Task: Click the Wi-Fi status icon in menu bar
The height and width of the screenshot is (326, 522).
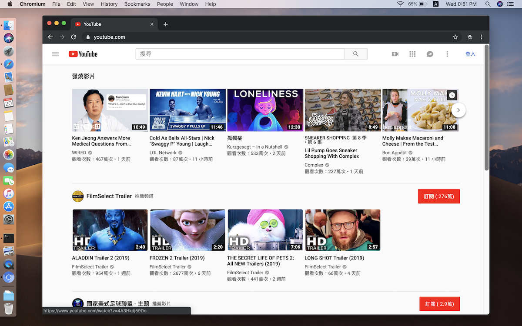Action: tap(400, 4)
